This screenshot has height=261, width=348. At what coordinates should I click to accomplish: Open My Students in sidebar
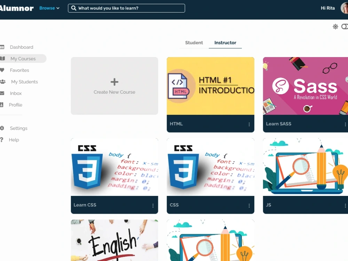(24, 82)
